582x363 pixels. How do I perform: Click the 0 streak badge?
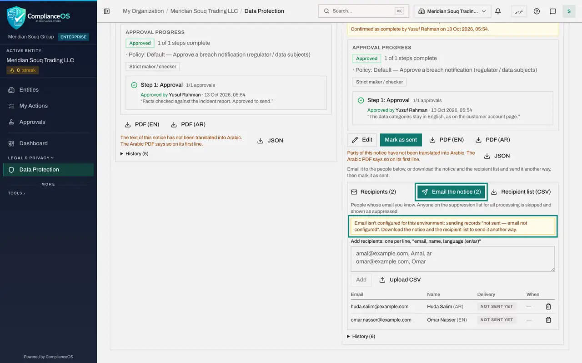coord(23,70)
